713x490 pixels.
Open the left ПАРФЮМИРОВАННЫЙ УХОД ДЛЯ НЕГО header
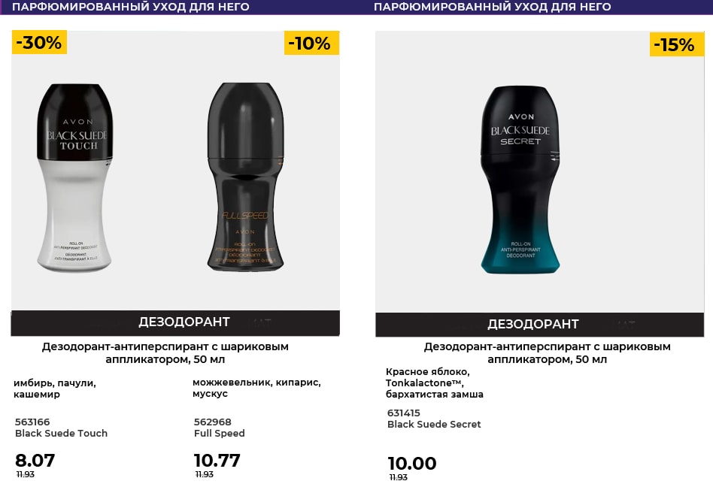(x=131, y=7)
